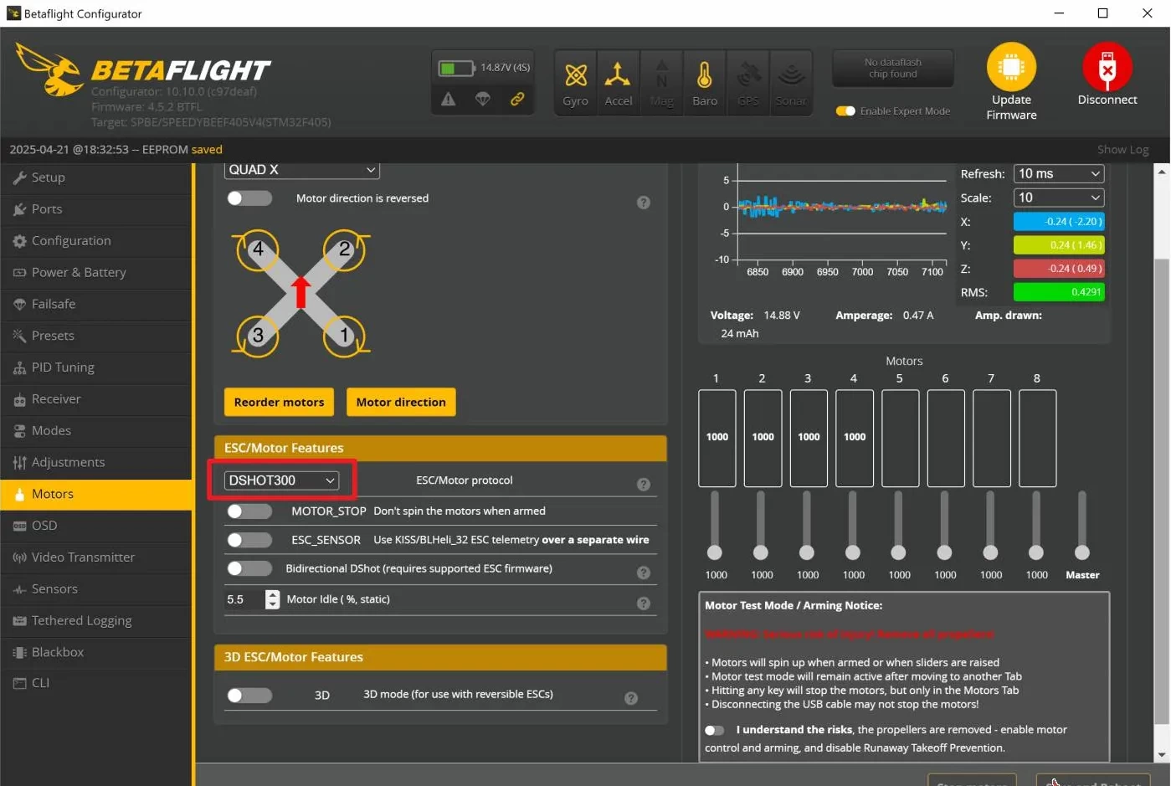Enable the MOTOR_STOP switch

coord(249,511)
